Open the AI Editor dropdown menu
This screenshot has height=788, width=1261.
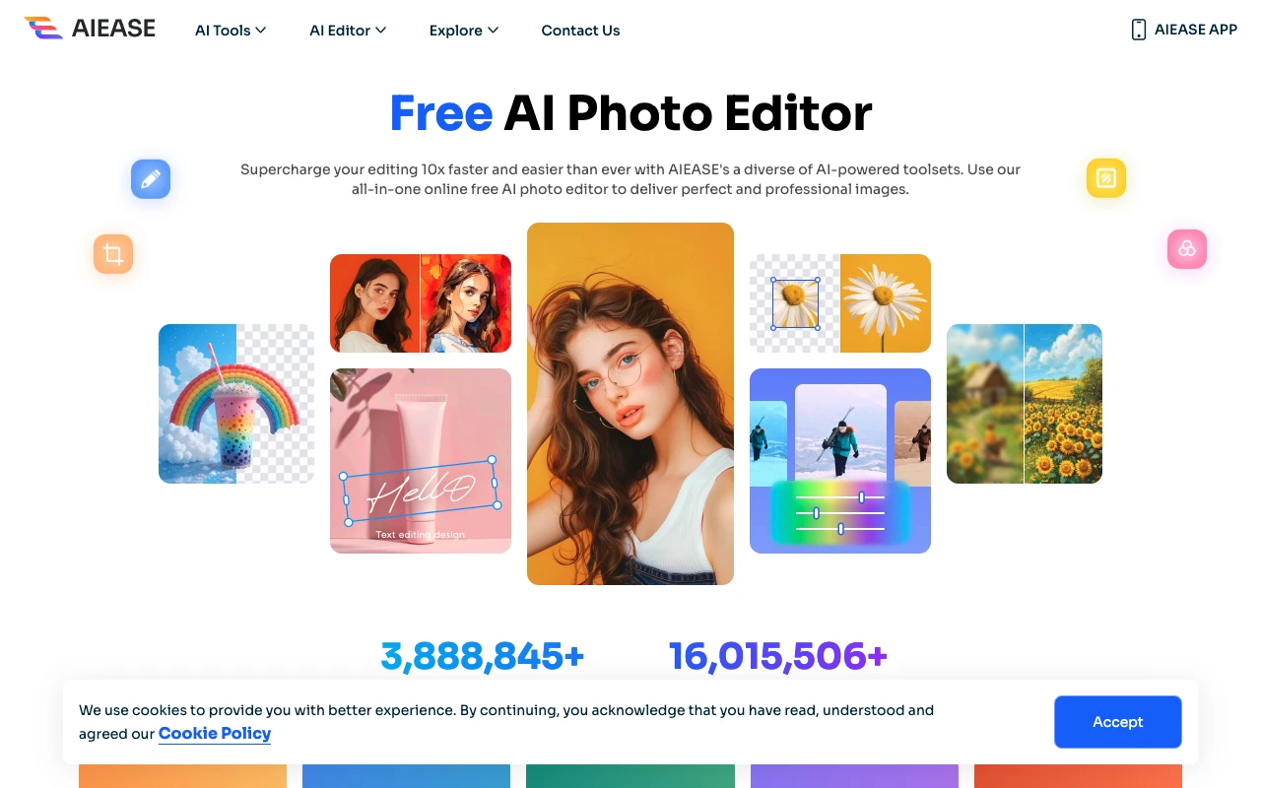pos(348,31)
